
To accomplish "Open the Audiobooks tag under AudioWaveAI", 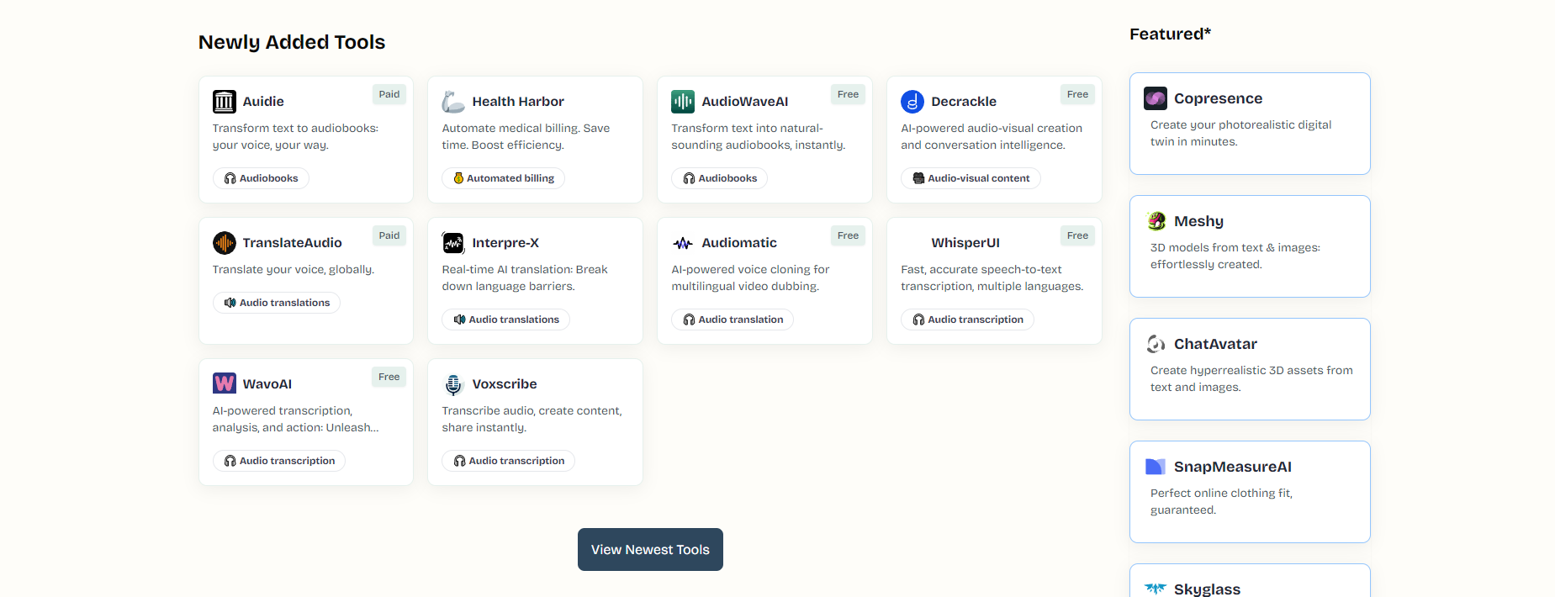I will point(720,178).
